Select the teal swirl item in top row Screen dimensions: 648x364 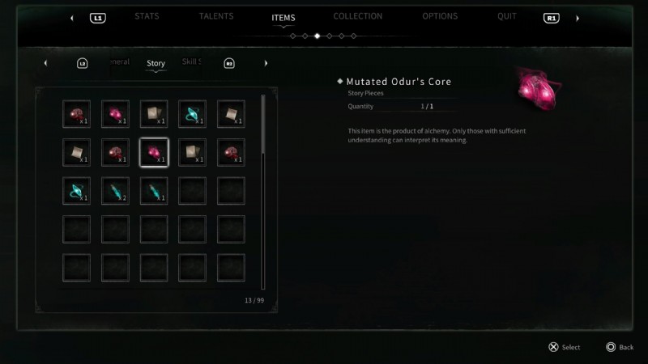tap(192, 114)
